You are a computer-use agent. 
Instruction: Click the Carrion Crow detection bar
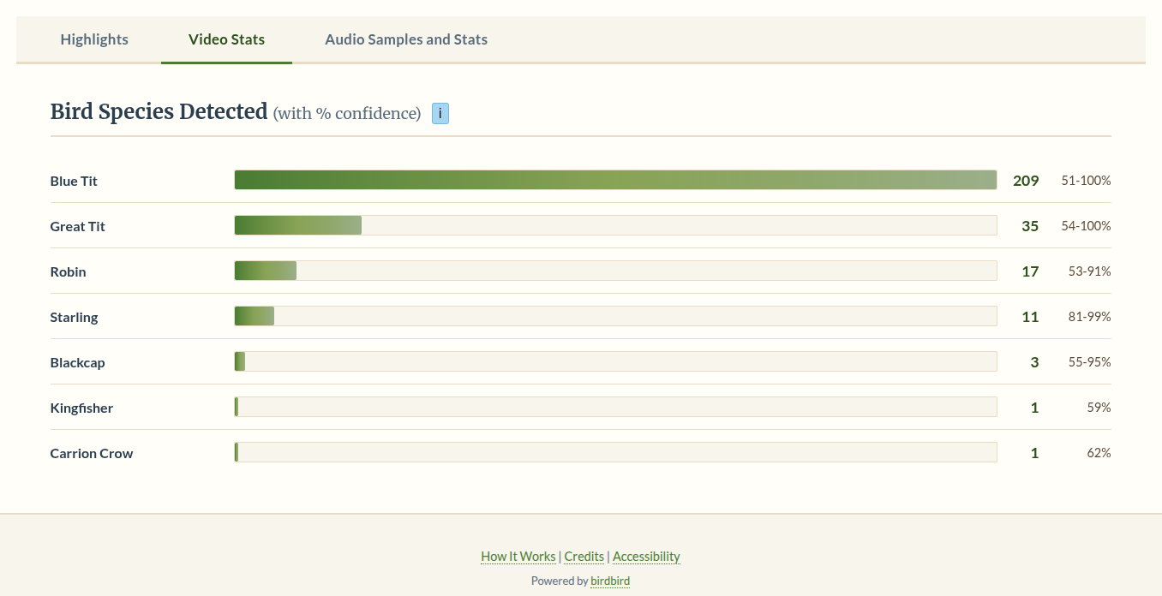coord(615,452)
